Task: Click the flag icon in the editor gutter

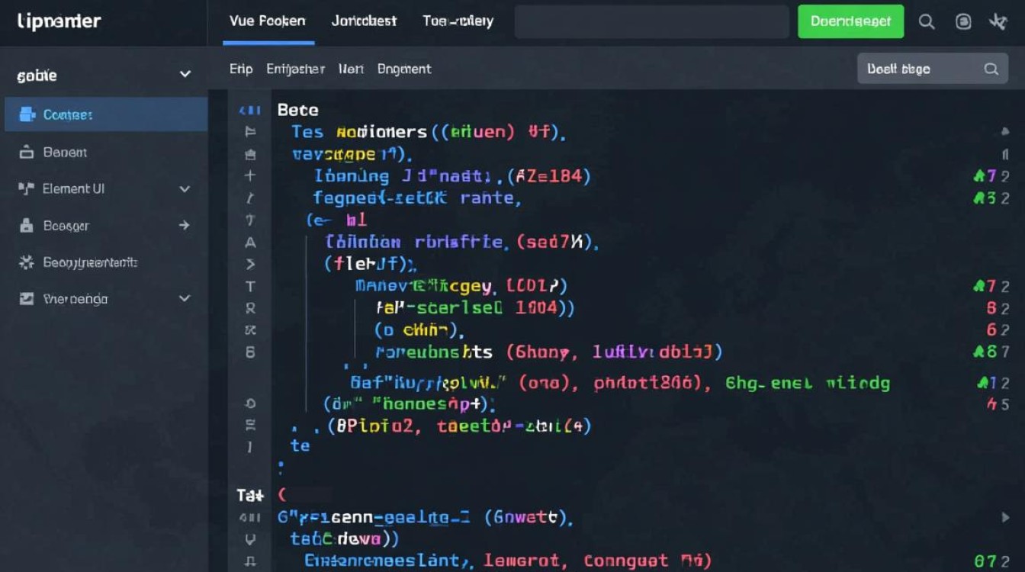Action: pyautogui.click(x=250, y=131)
